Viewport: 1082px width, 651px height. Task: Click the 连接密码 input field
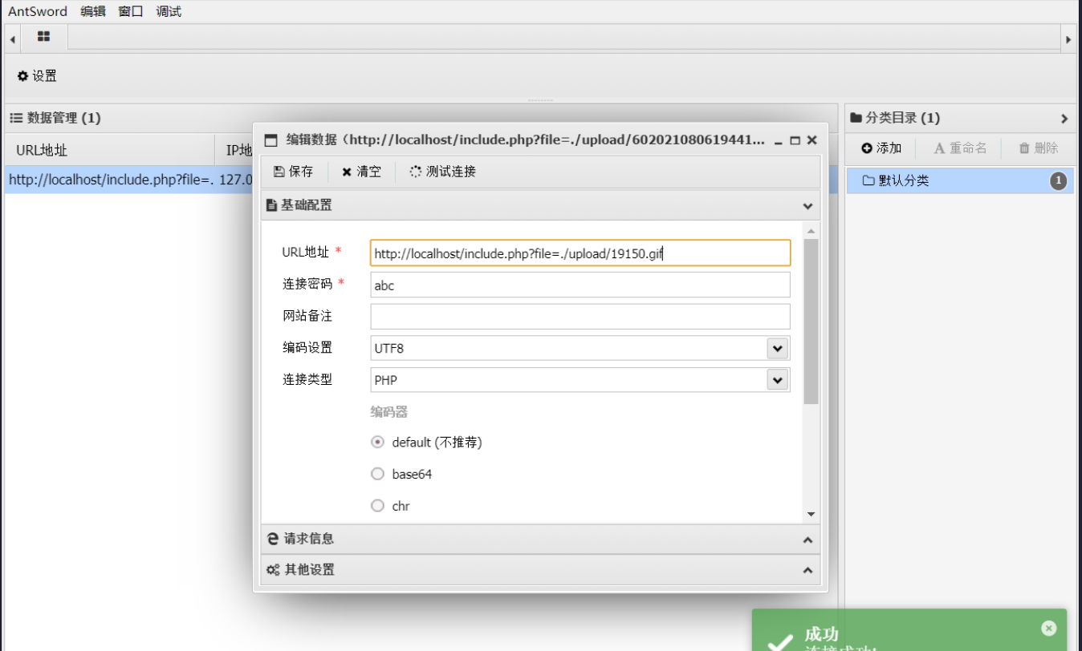[x=580, y=285]
